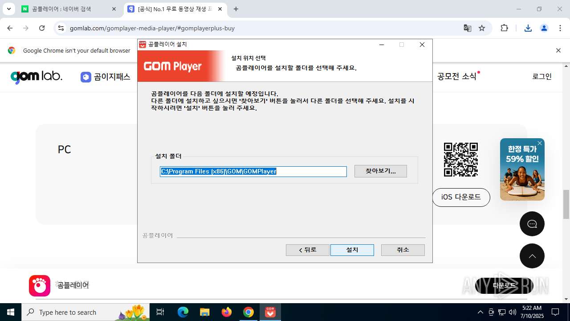This screenshot has width=570, height=321.
Task: Open the Windows Start menu
Action: [11, 312]
